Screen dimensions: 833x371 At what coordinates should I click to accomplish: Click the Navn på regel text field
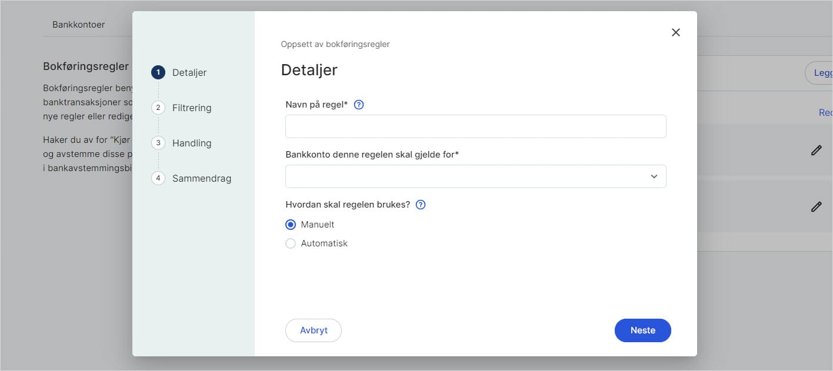click(x=476, y=126)
